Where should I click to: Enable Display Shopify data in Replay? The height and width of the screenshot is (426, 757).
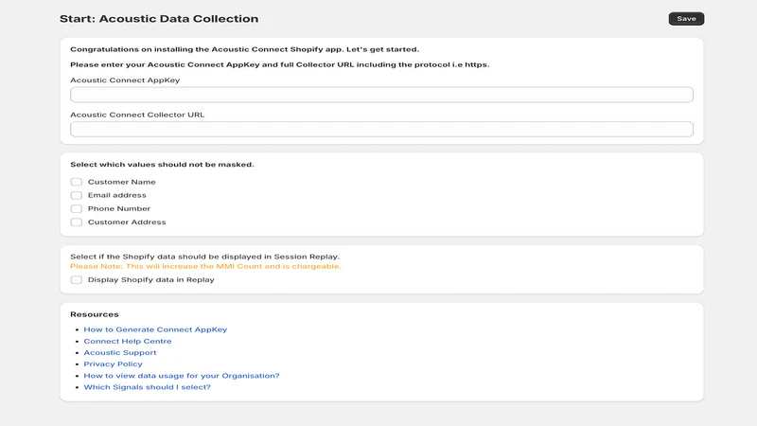pyautogui.click(x=77, y=279)
